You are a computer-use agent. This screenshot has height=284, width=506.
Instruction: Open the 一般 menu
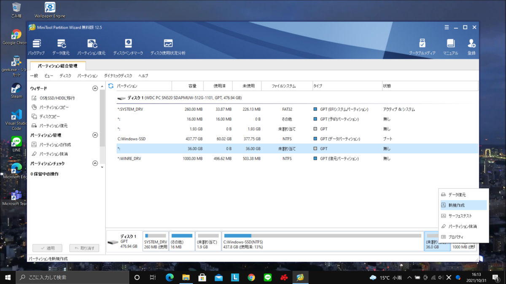tap(34, 76)
